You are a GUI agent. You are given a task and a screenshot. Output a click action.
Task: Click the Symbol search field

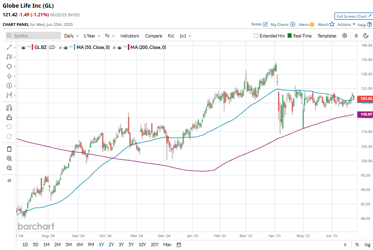click(34, 36)
